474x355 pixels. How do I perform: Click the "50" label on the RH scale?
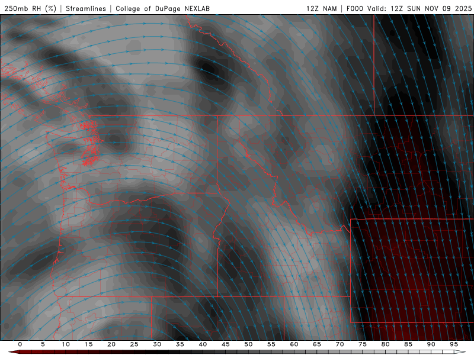coord(248,344)
